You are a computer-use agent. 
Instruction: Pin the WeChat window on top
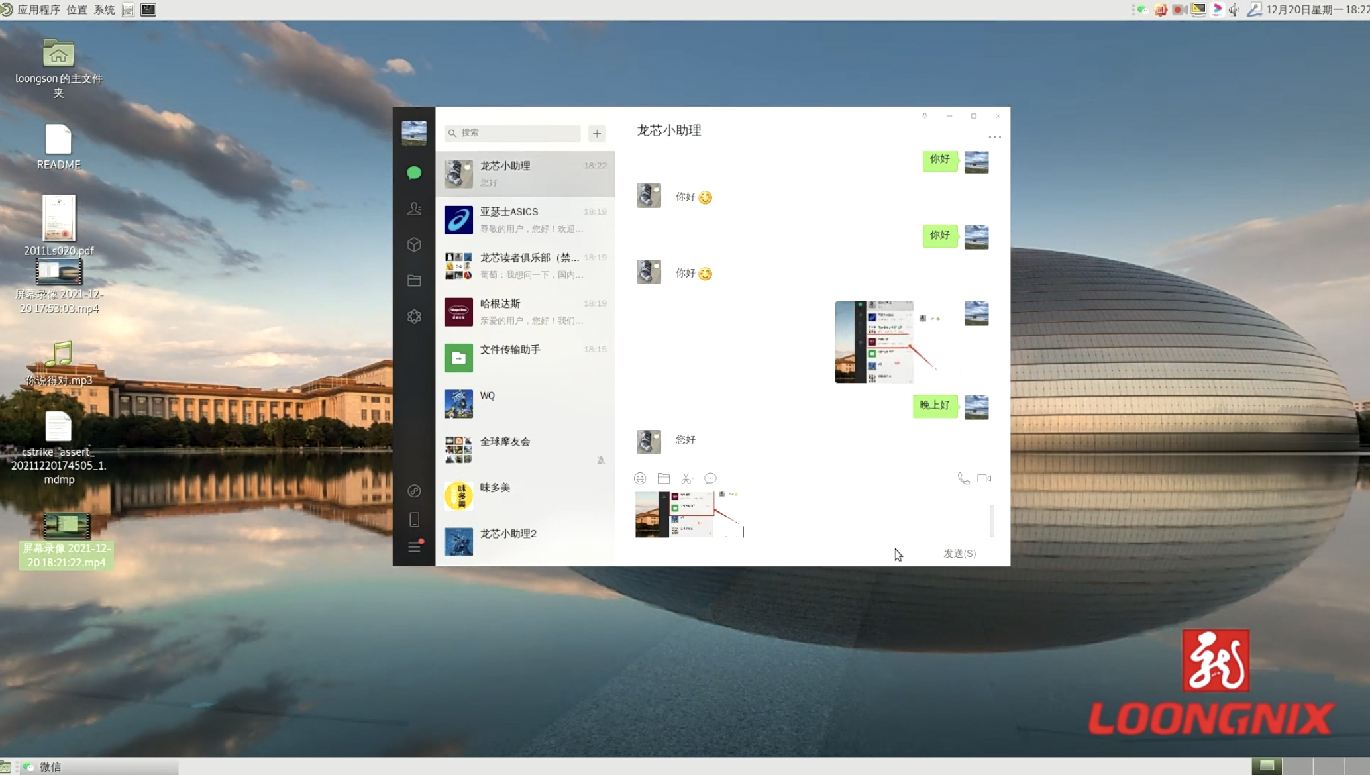tap(925, 116)
